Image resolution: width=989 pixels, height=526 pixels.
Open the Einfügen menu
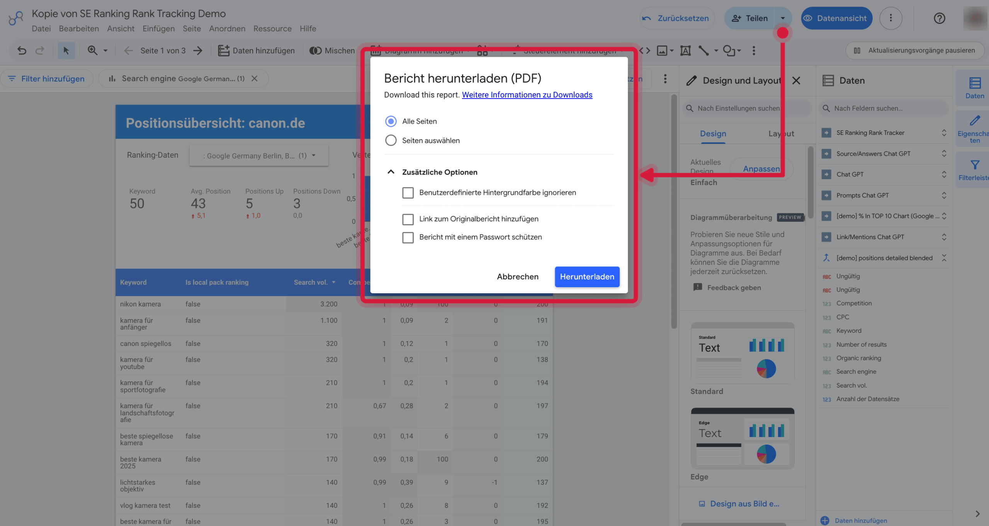coord(158,29)
